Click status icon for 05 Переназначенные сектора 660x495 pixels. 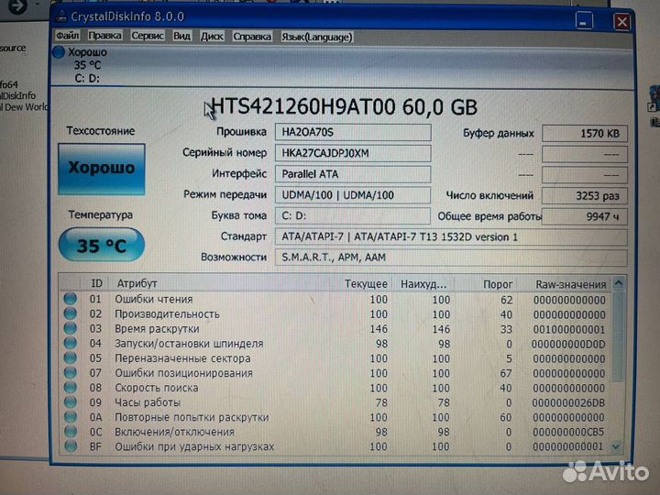coord(71,357)
